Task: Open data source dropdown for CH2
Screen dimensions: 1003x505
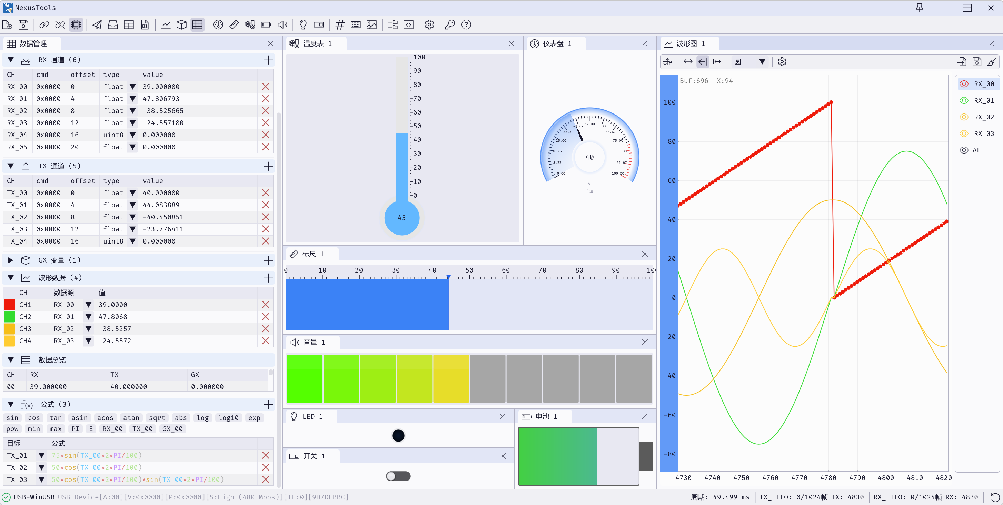Action: (88, 317)
